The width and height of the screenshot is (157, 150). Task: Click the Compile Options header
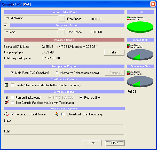[x=64, y=92]
